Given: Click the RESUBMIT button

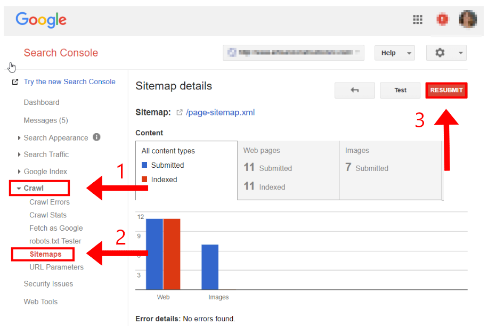Looking at the screenshot, I should point(446,90).
